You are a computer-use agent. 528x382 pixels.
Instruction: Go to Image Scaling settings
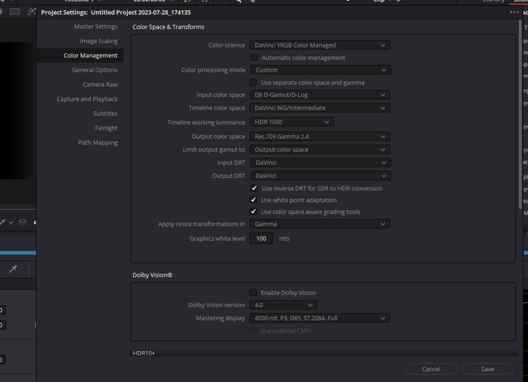click(98, 41)
